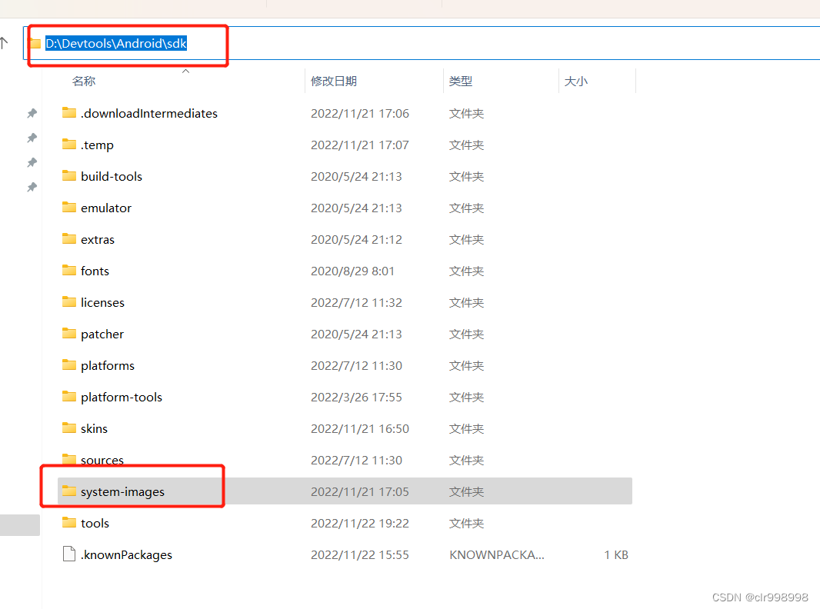Click the address bar showing D:\Devtools\Android\sdk

(115, 43)
